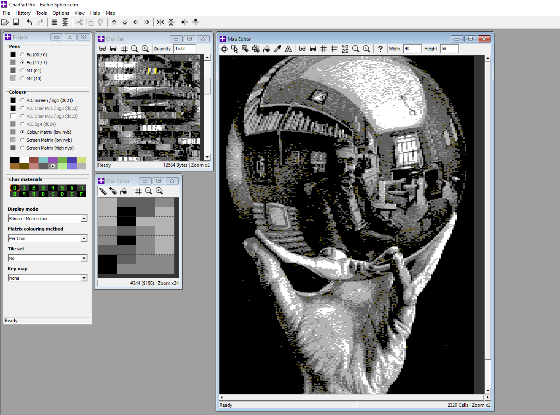Select the Map Editor multi stamp tool
560x415 pixels.
click(x=256, y=49)
